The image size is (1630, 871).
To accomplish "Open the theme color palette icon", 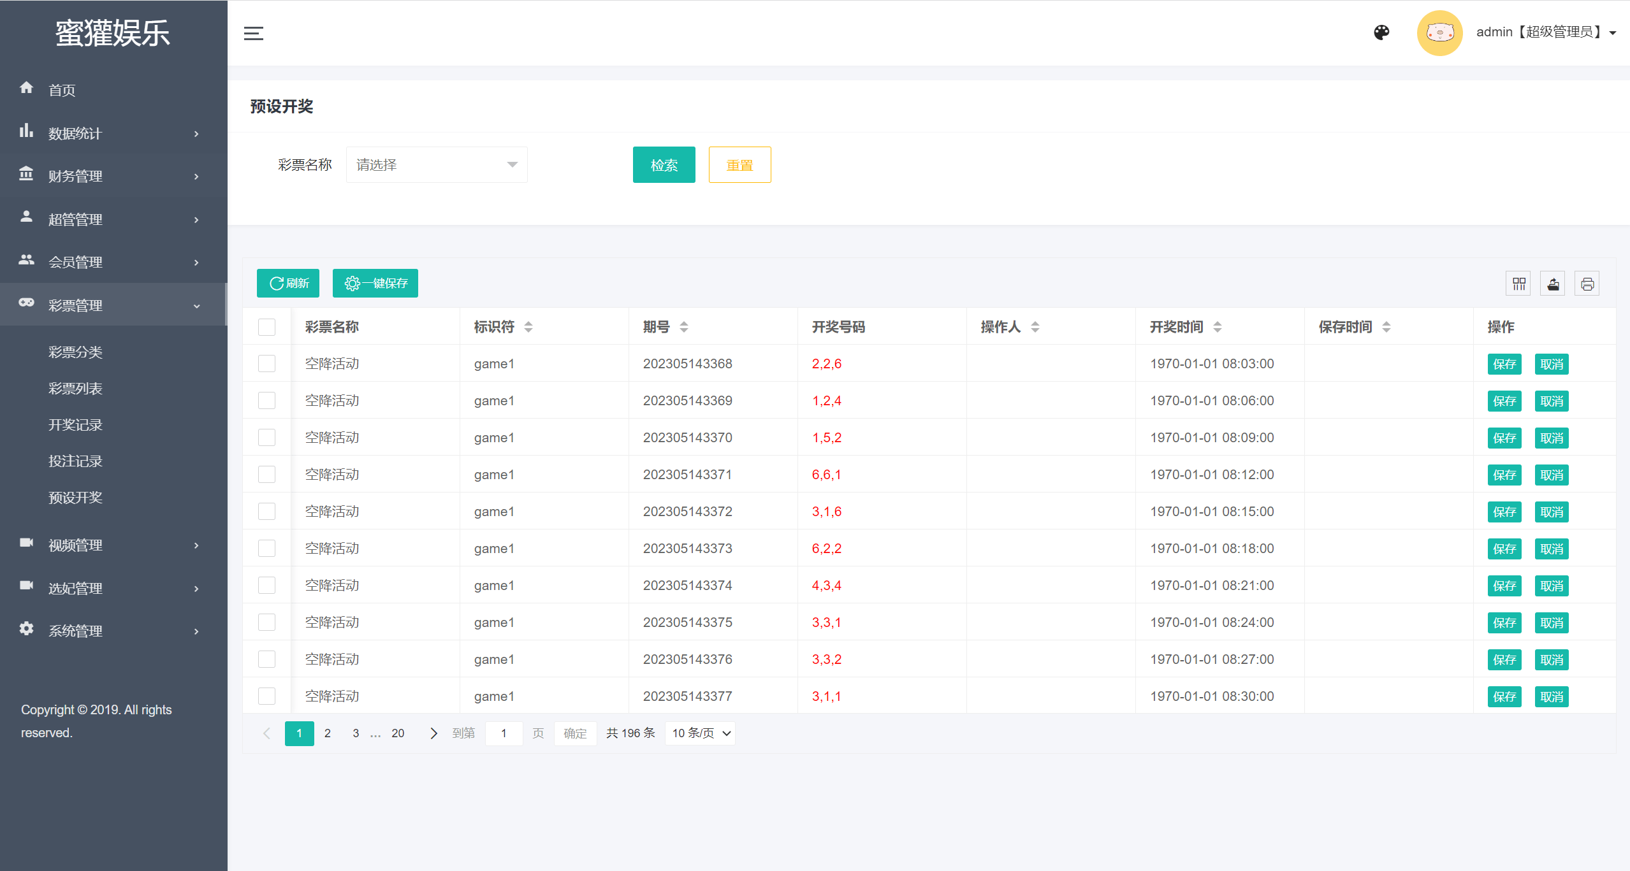I will coord(1381,32).
